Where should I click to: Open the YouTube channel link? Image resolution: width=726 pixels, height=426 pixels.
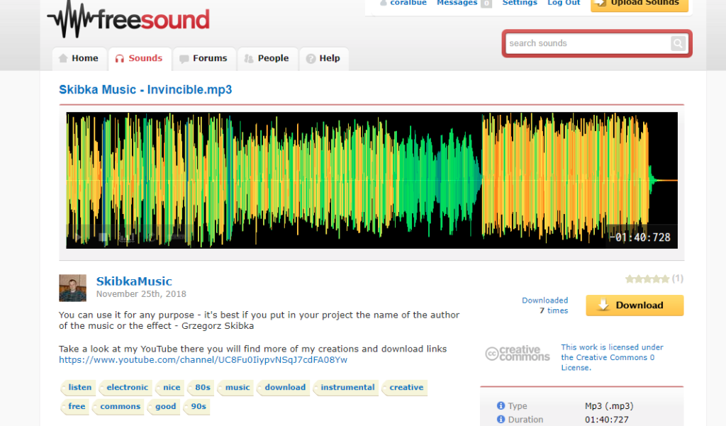tap(203, 360)
